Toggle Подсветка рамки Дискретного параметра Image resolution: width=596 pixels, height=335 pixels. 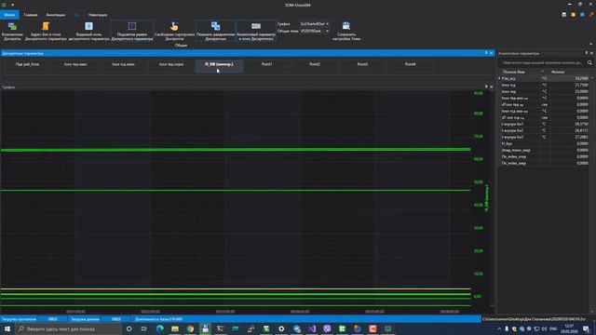click(x=132, y=31)
